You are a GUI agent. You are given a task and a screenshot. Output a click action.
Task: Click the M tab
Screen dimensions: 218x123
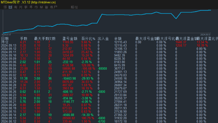click(41, 7)
